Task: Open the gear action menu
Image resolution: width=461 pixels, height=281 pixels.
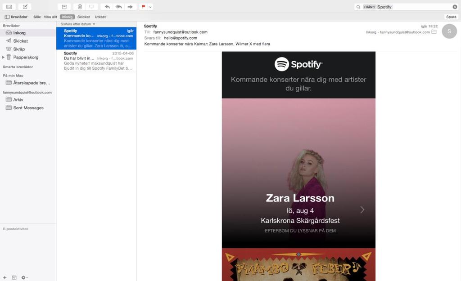Action: [24, 277]
